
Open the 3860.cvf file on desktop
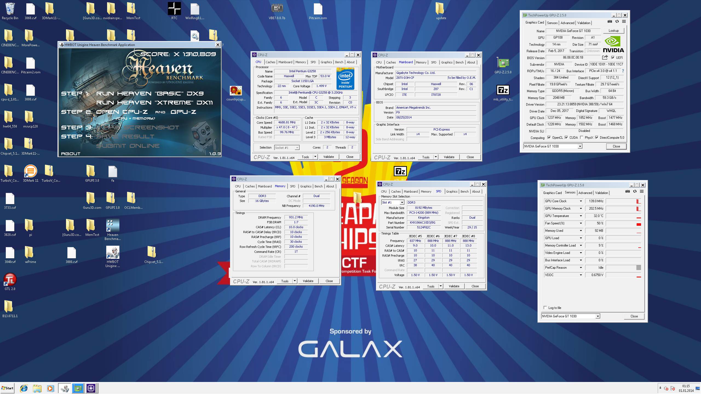point(30,11)
